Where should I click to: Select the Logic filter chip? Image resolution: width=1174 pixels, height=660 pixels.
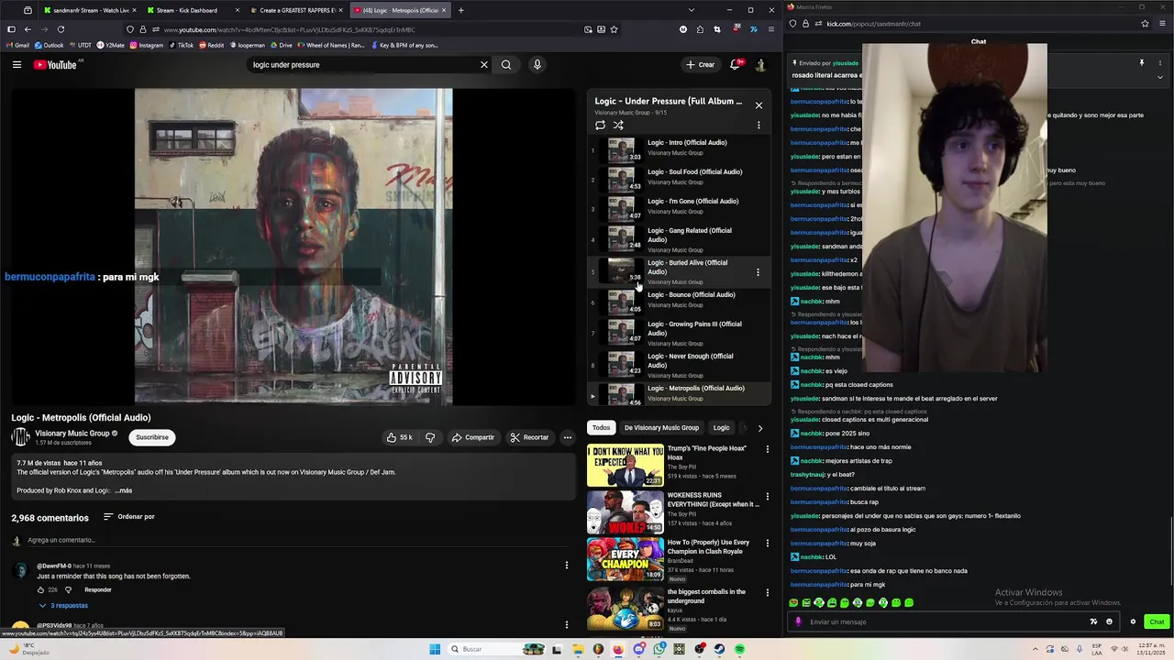coord(722,428)
